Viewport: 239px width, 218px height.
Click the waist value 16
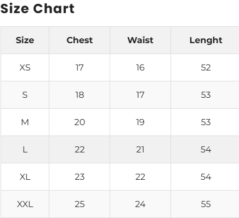[140, 68]
